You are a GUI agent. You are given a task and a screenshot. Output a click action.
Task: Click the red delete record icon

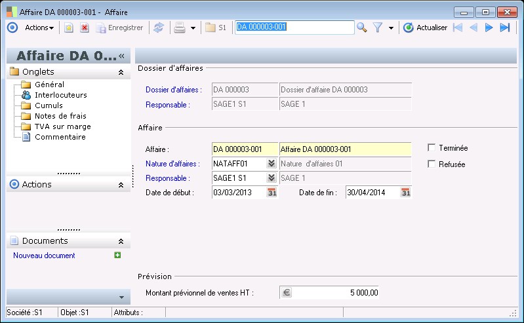(85, 28)
